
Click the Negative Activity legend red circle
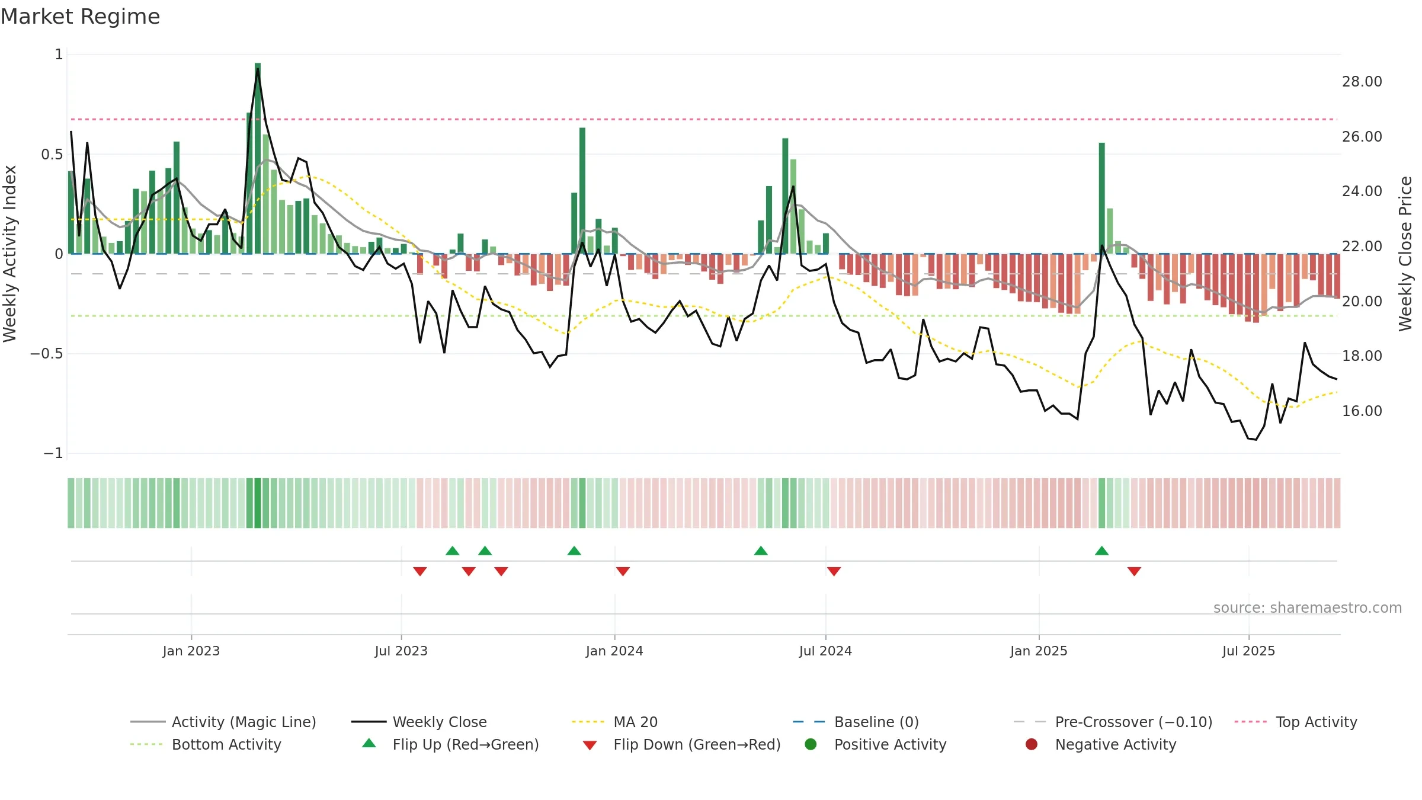click(1032, 744)
